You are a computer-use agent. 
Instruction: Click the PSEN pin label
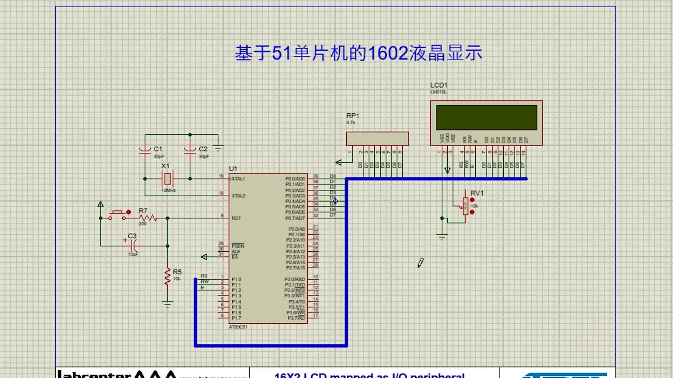pyautogui.click(x=238, y=246)
